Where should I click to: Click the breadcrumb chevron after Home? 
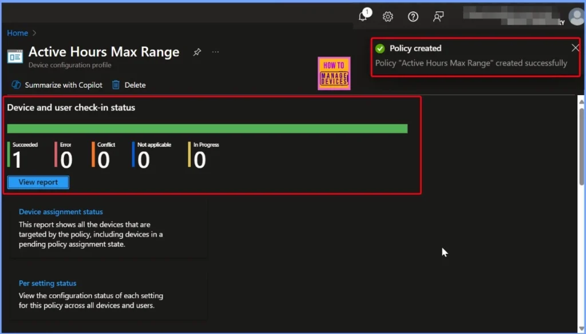(x=34, y=33)
